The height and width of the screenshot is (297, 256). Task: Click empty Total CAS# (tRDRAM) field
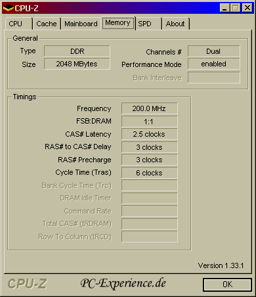150,224
